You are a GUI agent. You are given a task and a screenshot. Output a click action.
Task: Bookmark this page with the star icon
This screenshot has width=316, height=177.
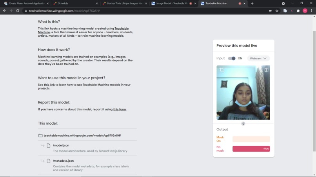[x=277, y=11]
